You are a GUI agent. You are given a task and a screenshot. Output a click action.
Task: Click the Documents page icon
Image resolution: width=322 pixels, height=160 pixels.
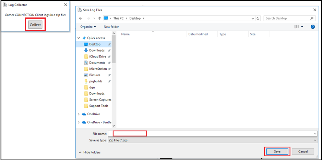[86, 63]
